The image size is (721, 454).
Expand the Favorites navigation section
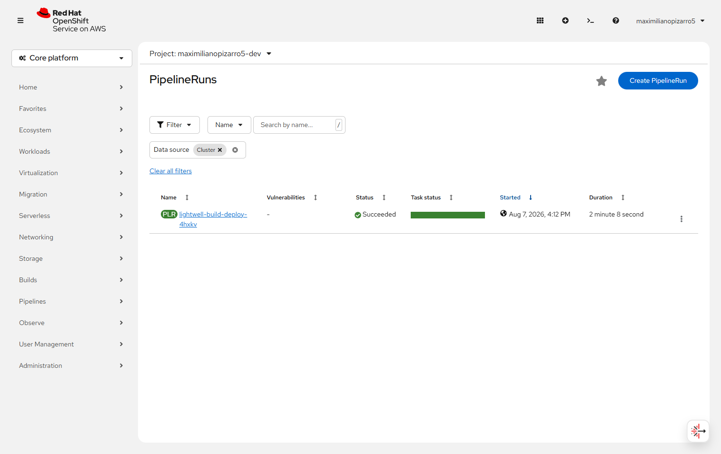point(71,109)
